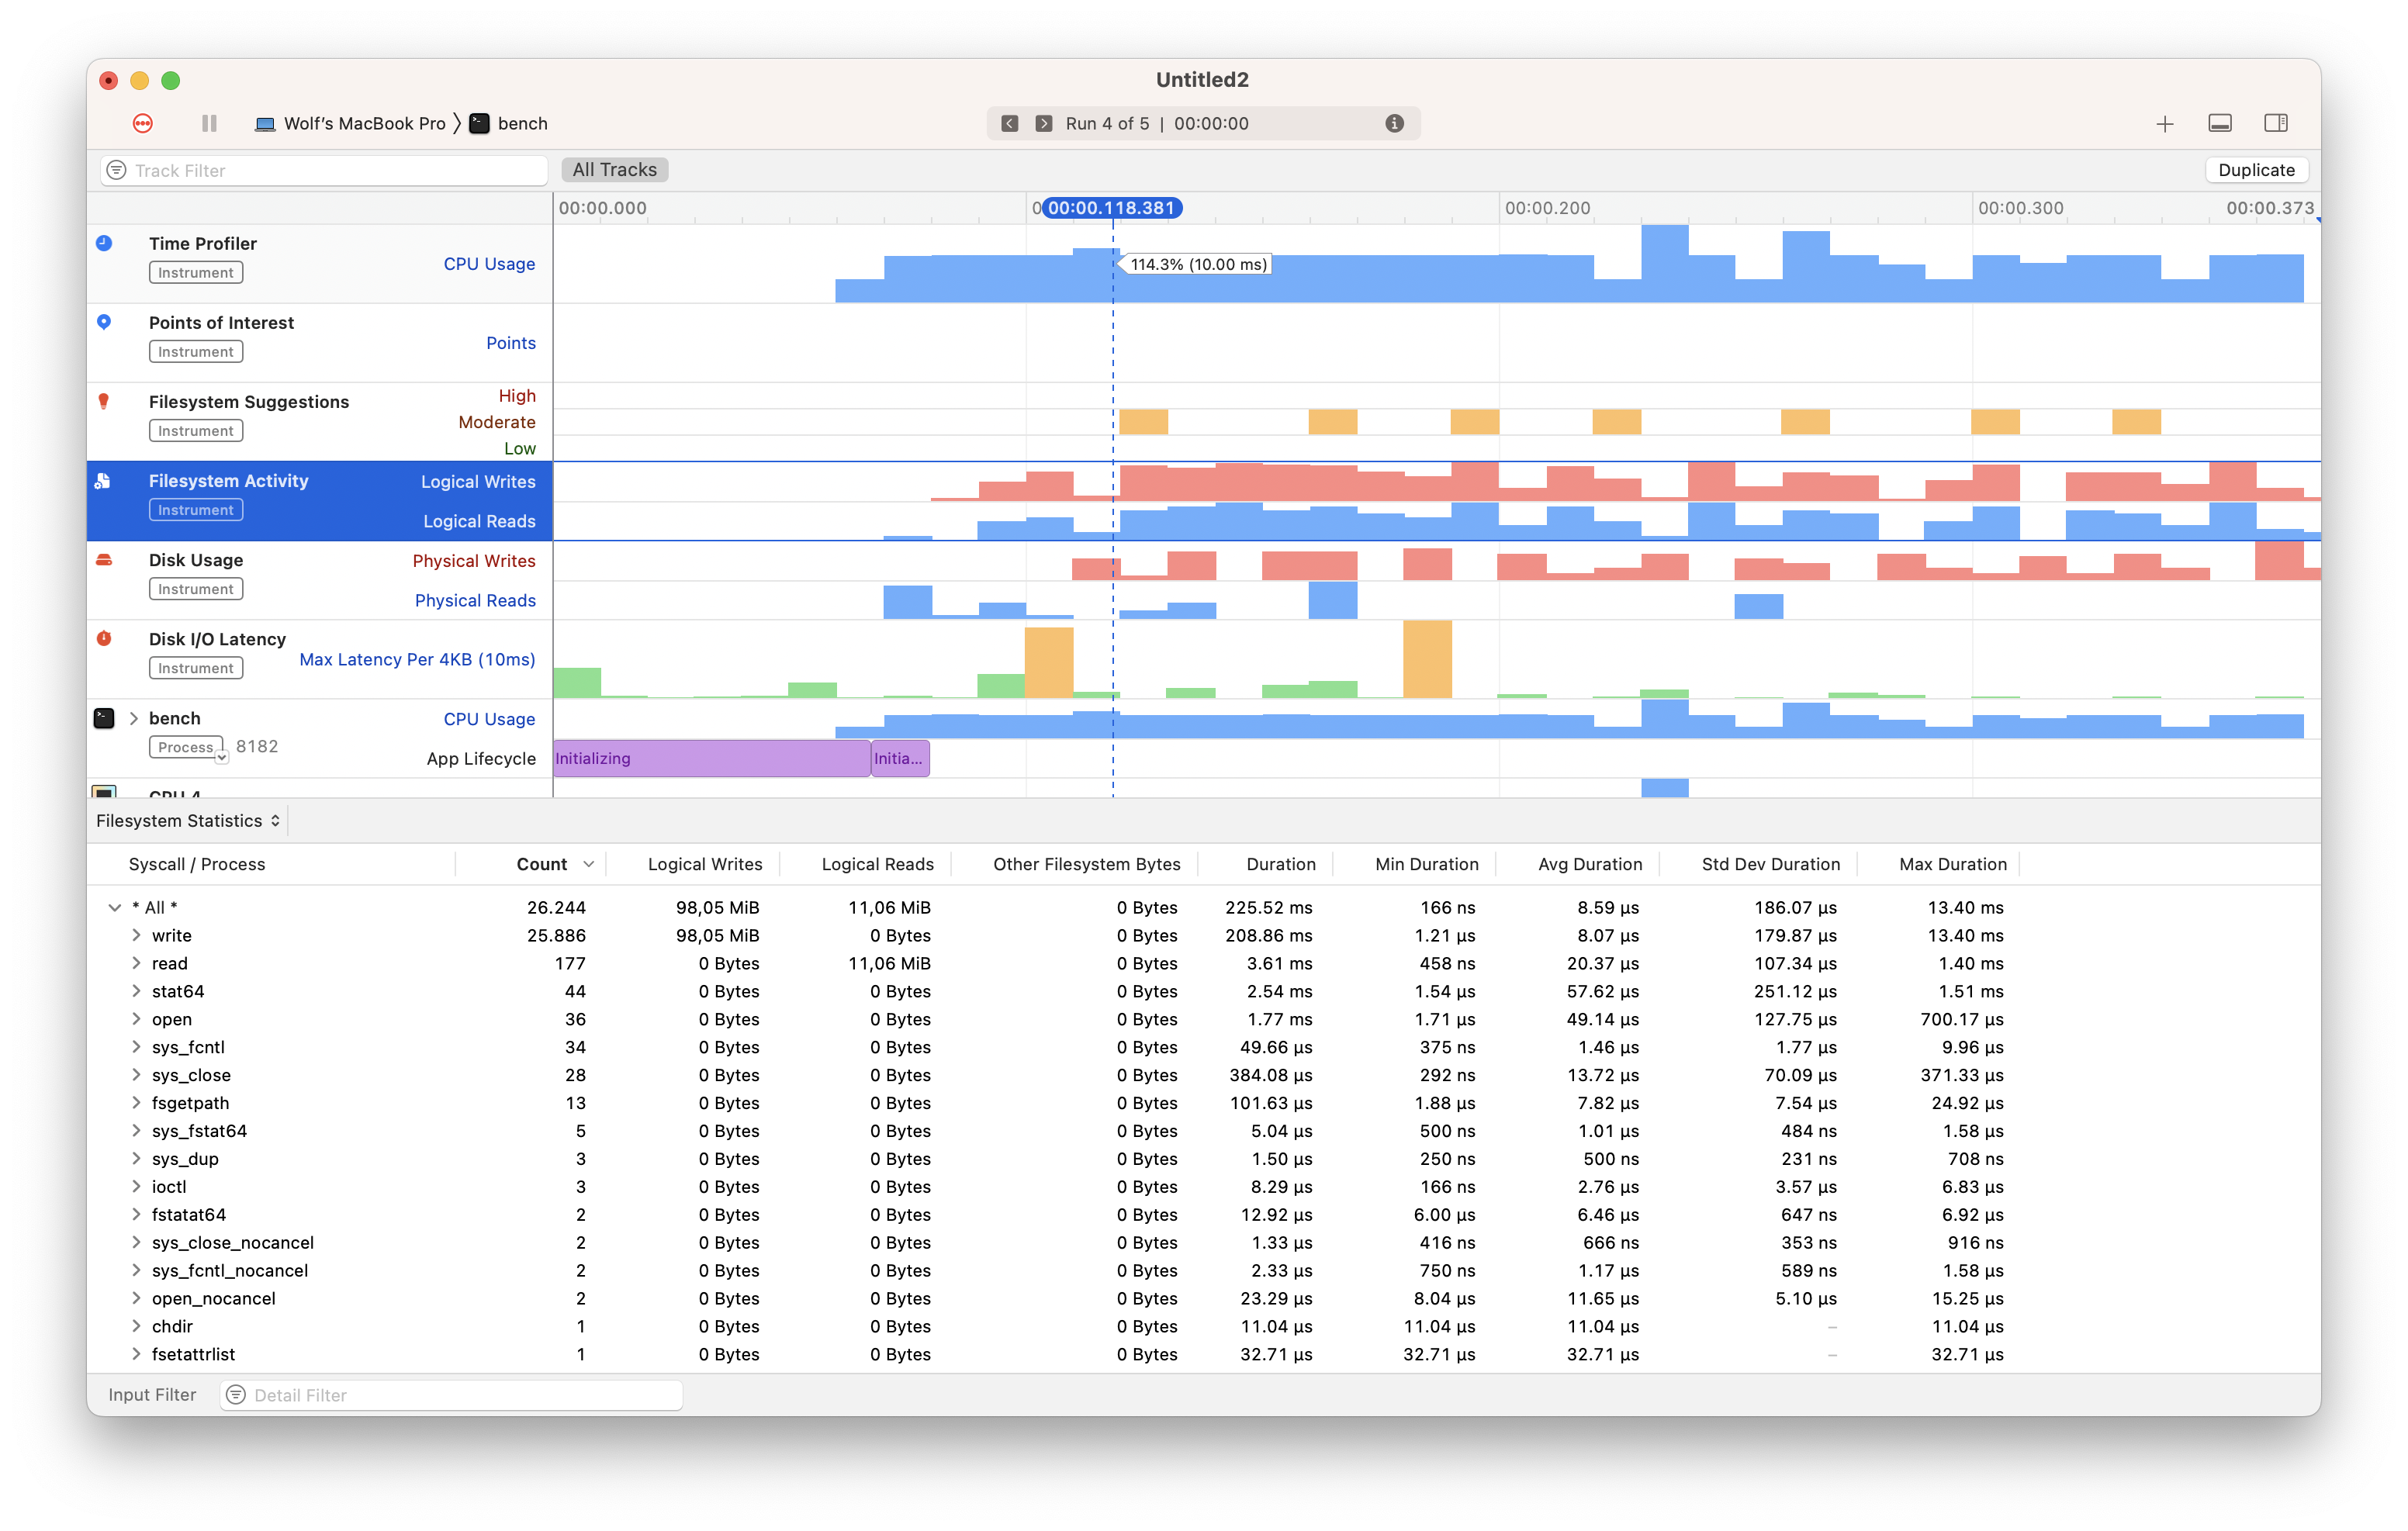2408x1531 pixels.
Task: Click the Duplicate button
Action: (x=2256, y=169)
